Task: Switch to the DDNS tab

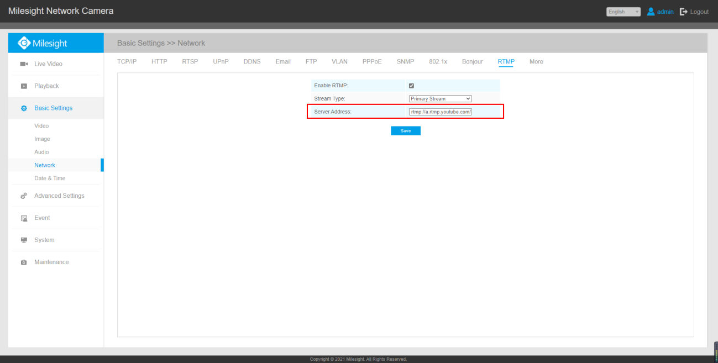Action: coord(252,62)
